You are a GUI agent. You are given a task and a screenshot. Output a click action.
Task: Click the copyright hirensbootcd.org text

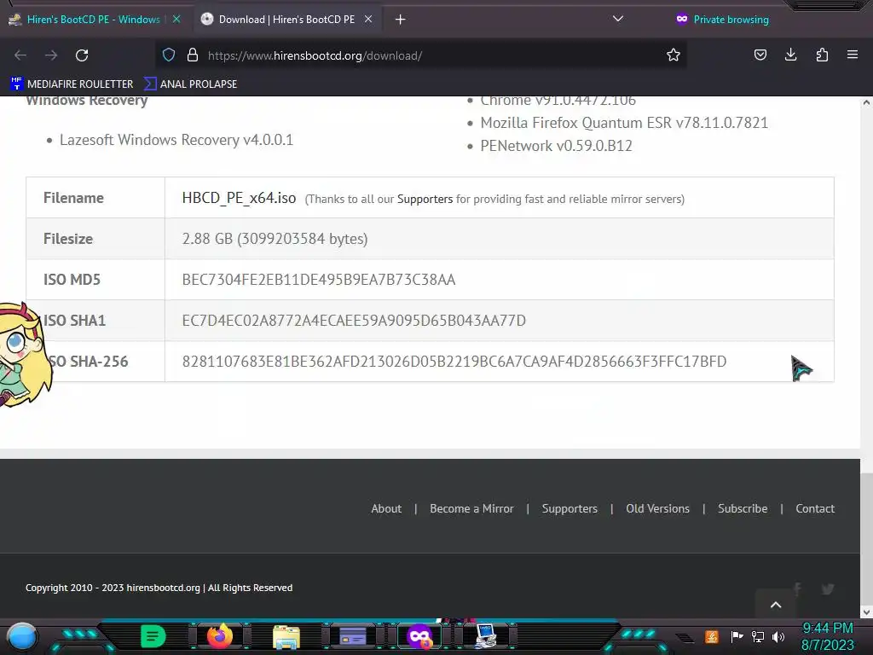click(159, 588)
